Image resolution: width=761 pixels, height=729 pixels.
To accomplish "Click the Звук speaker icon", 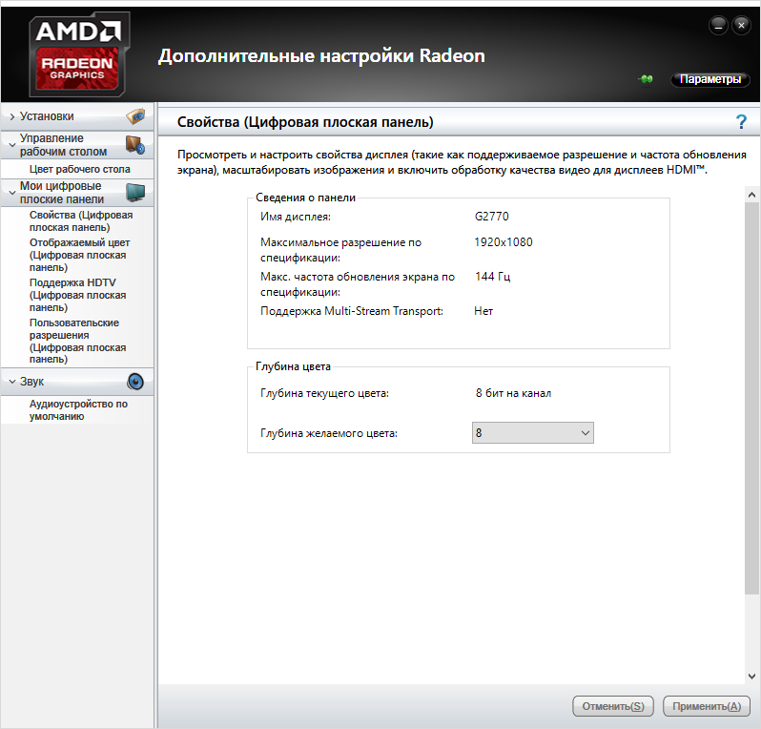I will [135, 382].
